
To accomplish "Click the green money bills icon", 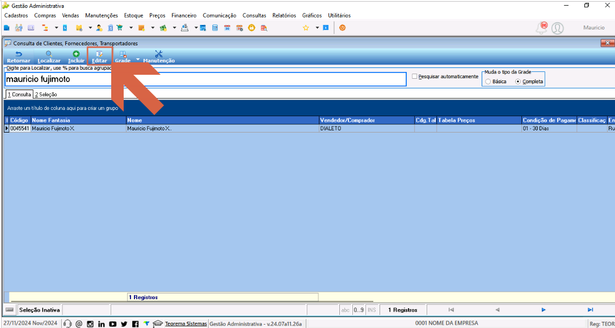I will point(163,28).
